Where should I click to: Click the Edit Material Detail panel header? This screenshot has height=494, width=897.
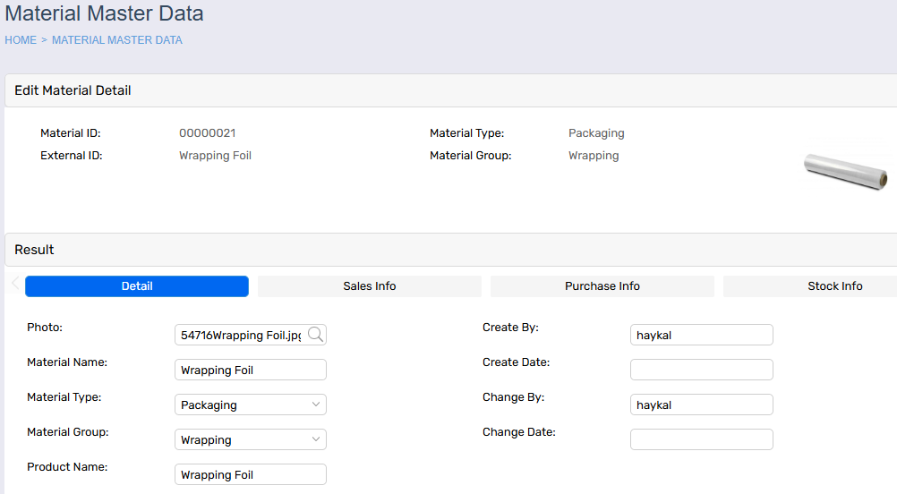(x=451, y=90)
